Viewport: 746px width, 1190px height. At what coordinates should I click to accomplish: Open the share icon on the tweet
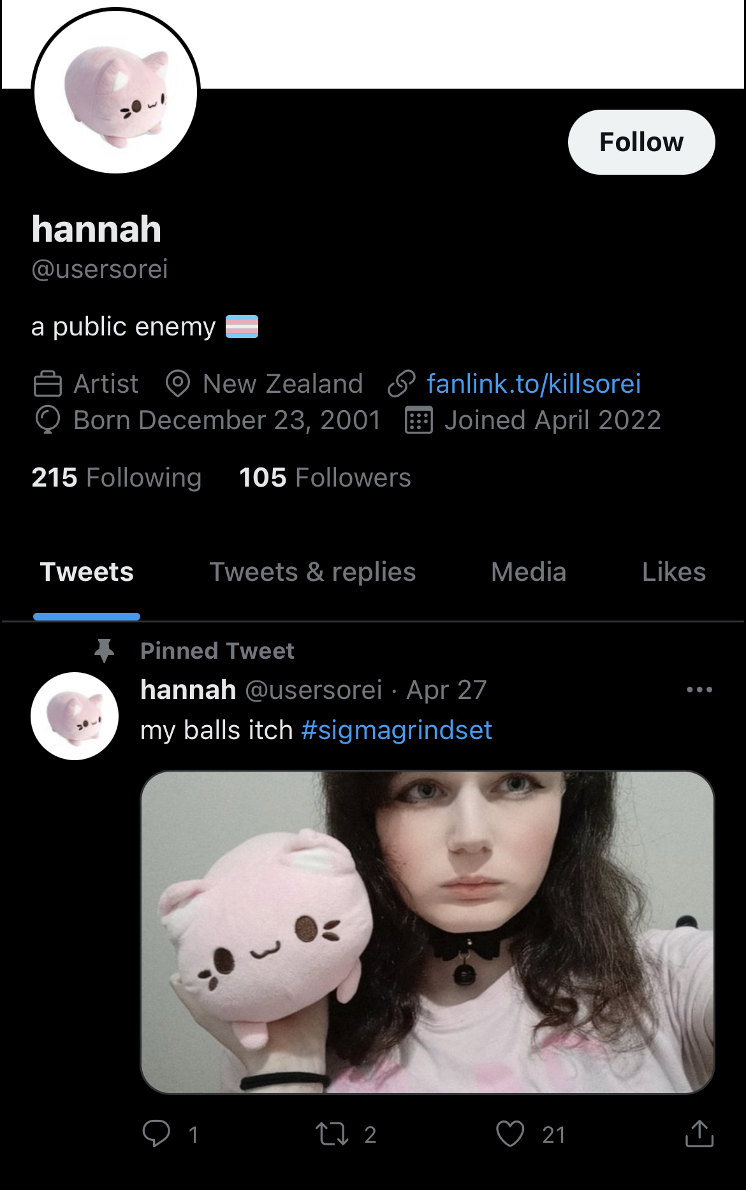[x=699, y=1133]
